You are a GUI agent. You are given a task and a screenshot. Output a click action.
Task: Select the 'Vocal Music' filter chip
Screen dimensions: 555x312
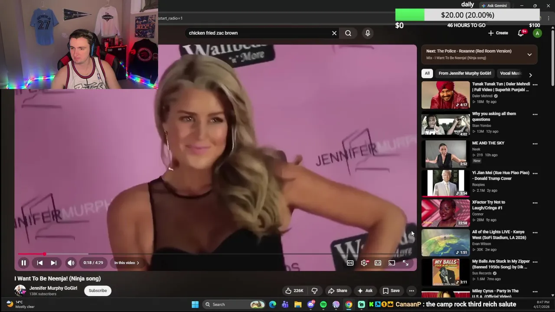pos(510,73)
